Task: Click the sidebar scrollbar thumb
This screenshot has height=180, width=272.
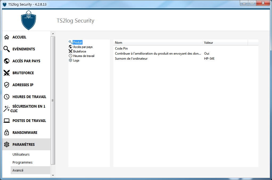Action: coord(53,100)
